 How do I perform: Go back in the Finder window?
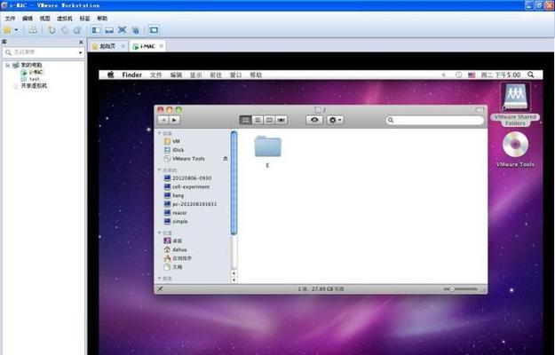[163, 120]
